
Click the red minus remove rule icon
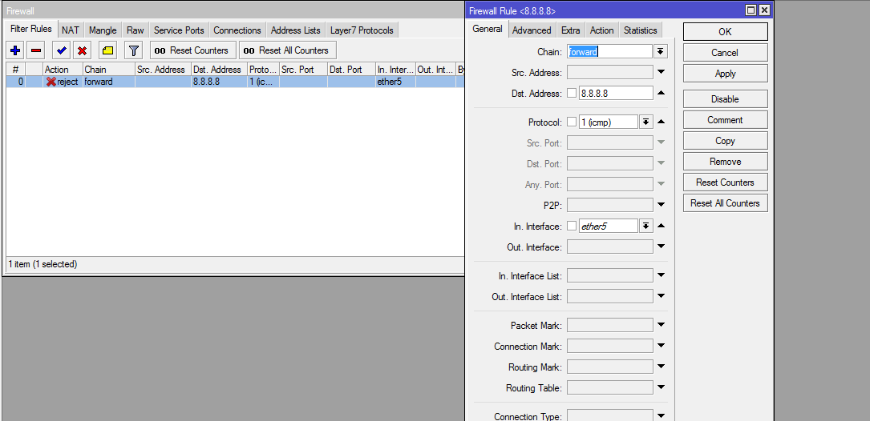click(x=36, y=50)
